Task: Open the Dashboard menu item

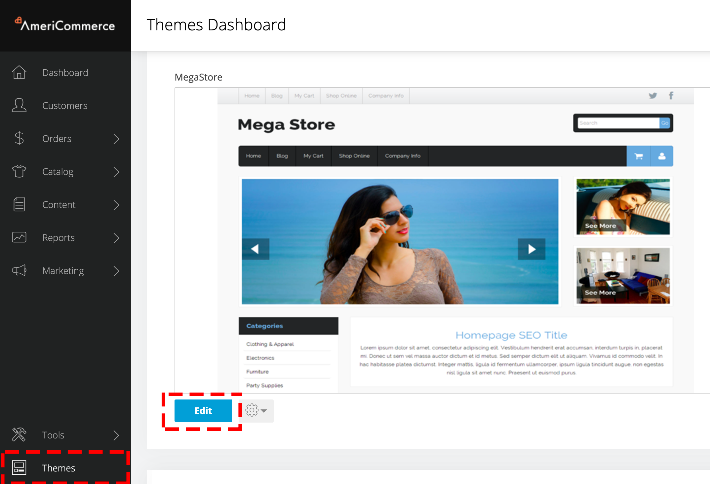Action: 65,72
